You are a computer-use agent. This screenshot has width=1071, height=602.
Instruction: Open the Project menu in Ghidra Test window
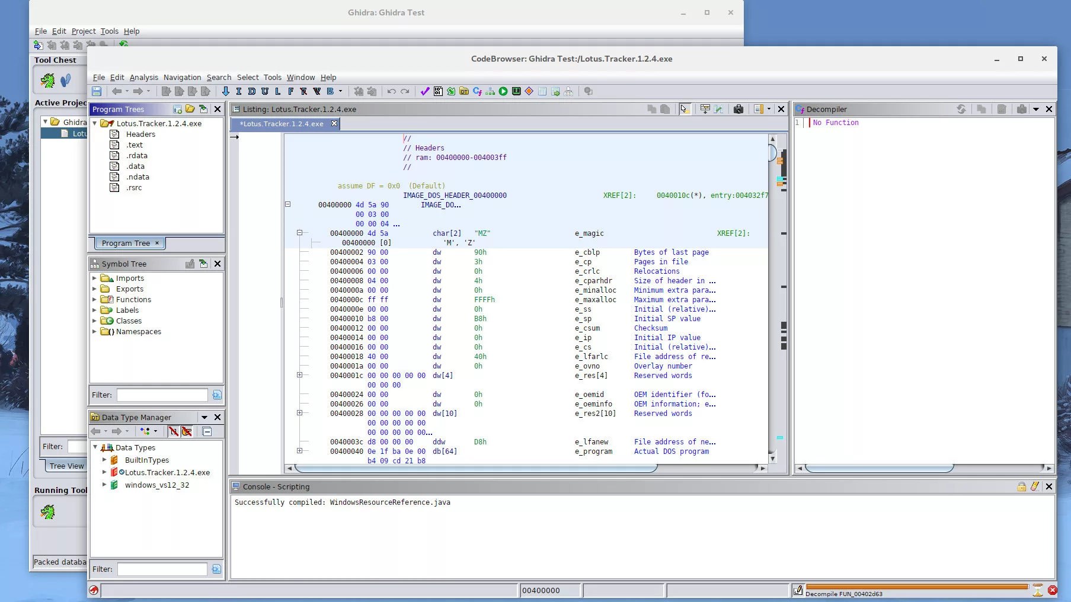click(84, 31)
